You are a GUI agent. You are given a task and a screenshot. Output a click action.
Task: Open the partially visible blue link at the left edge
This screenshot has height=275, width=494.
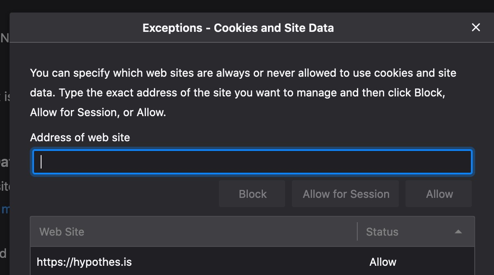[x=5, y=209]
